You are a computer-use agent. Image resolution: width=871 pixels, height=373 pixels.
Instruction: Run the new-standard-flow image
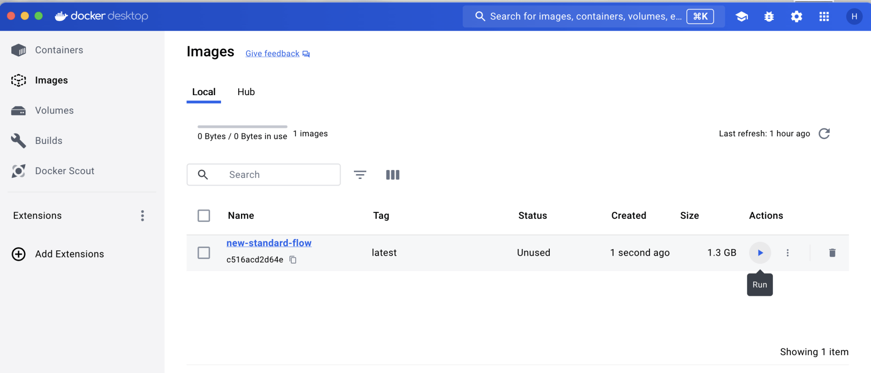(760, 253)
